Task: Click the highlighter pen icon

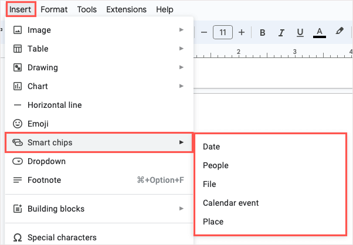Action: (339, 32)
